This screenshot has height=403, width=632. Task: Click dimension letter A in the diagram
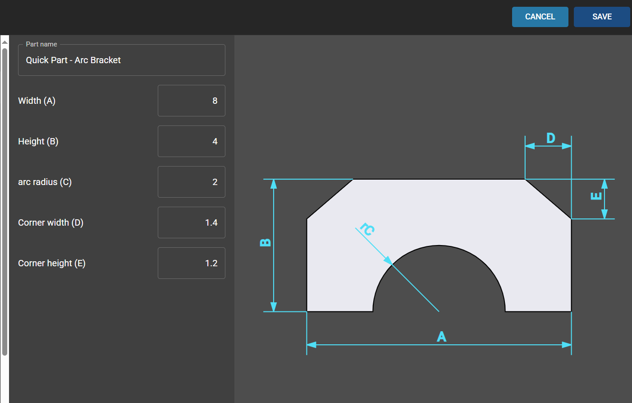coord(441,337)
